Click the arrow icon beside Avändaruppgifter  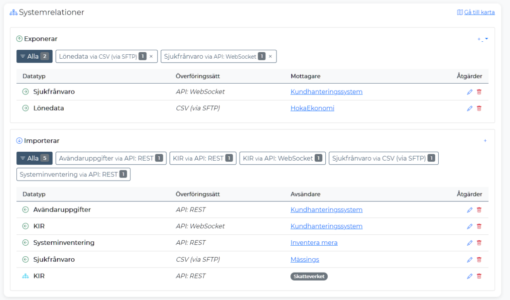[25, 209]
